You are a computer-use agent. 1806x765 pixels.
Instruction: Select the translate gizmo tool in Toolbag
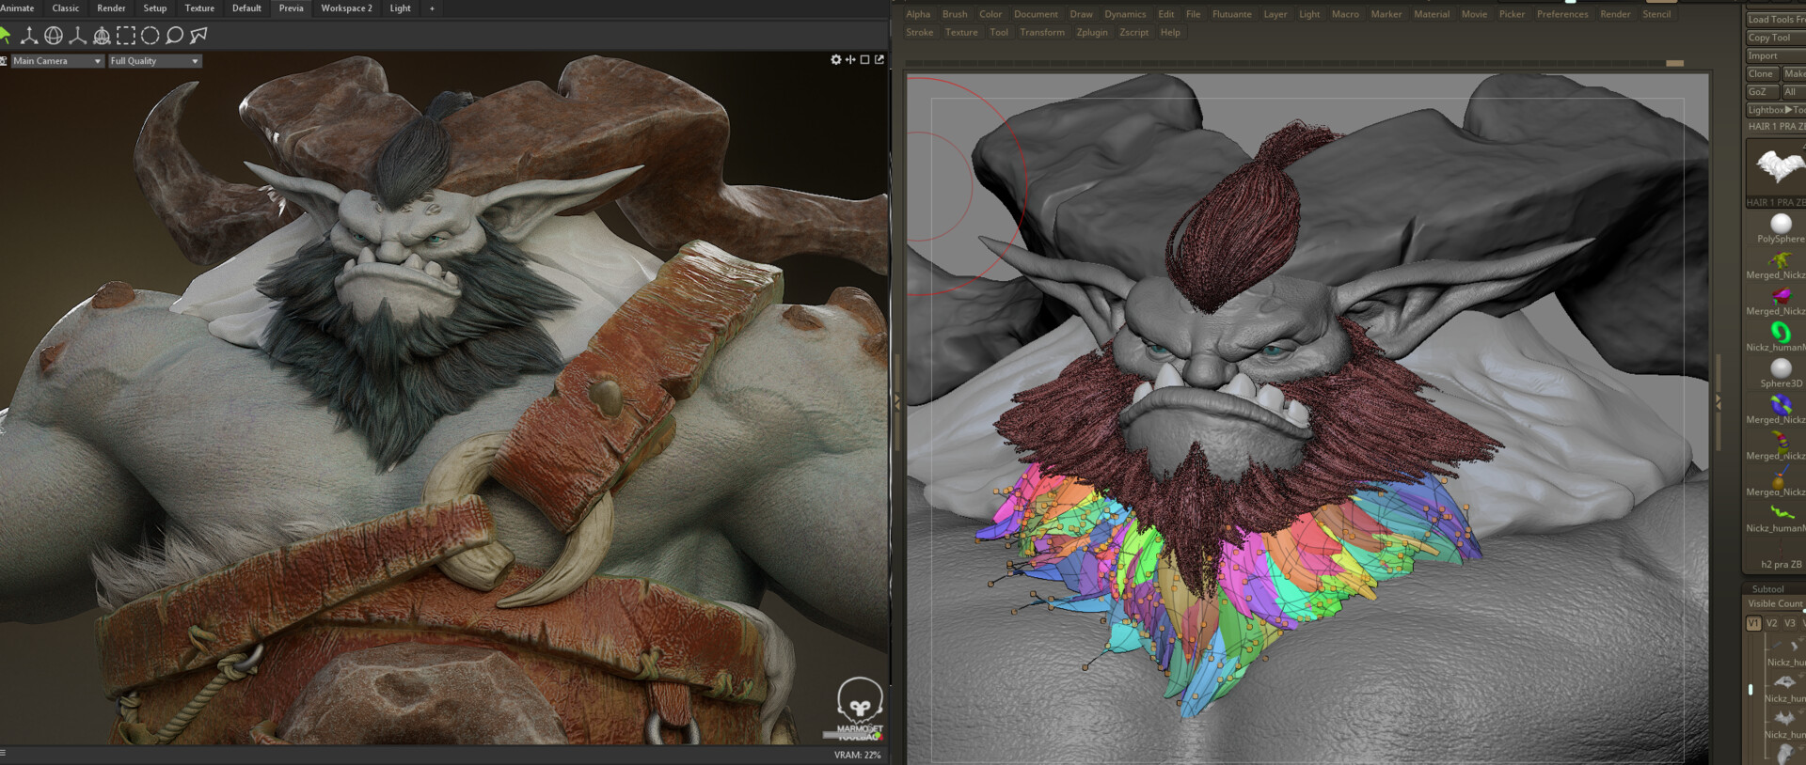click(x=29, y=36)
